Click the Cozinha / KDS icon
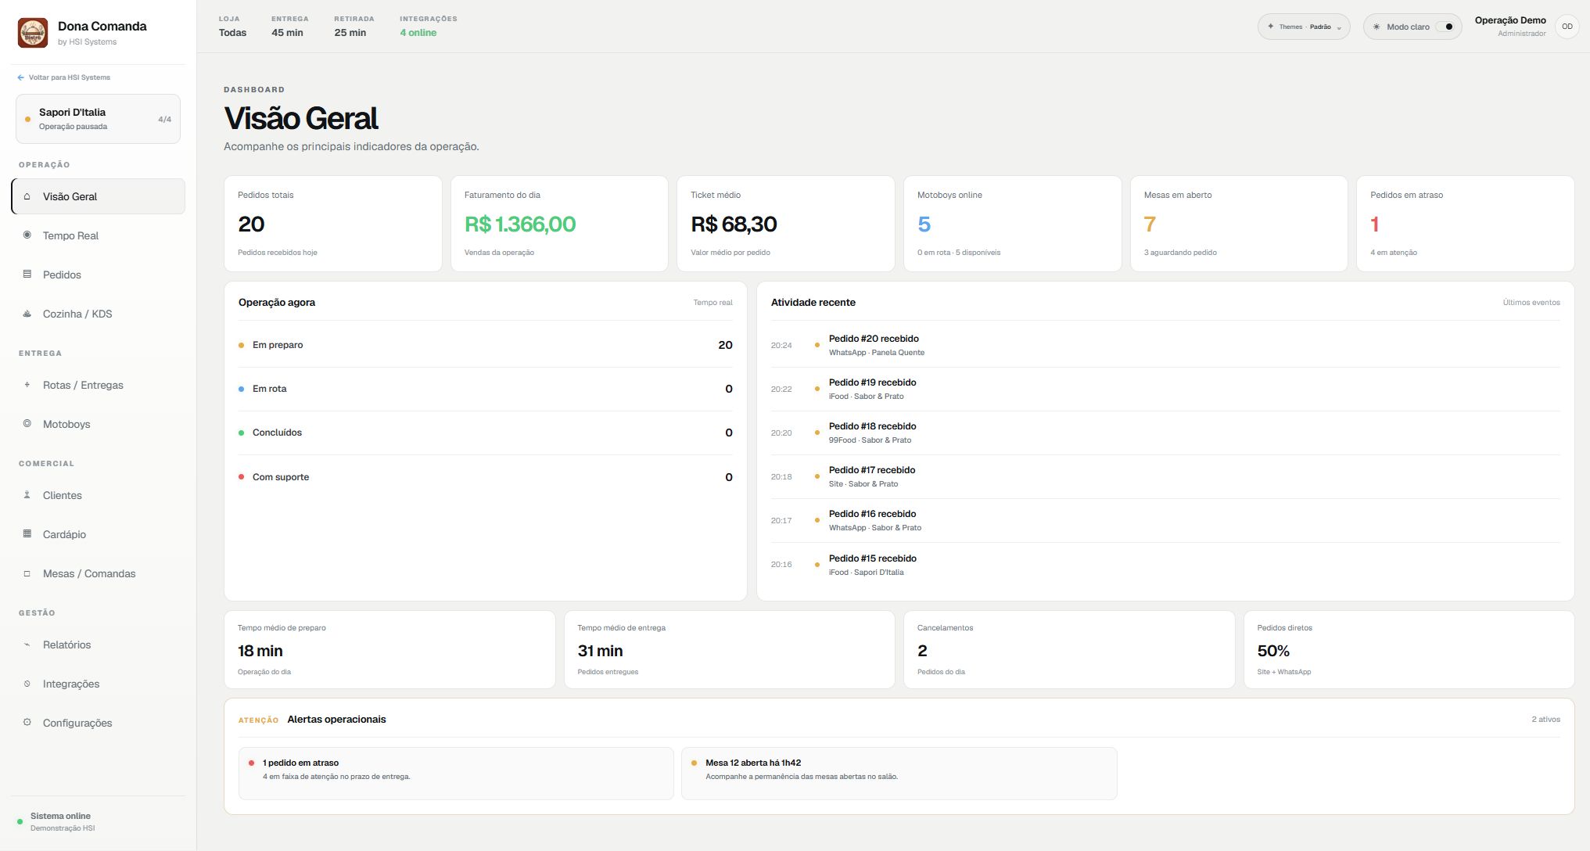The image size is (1590, 851). [27, 314]
